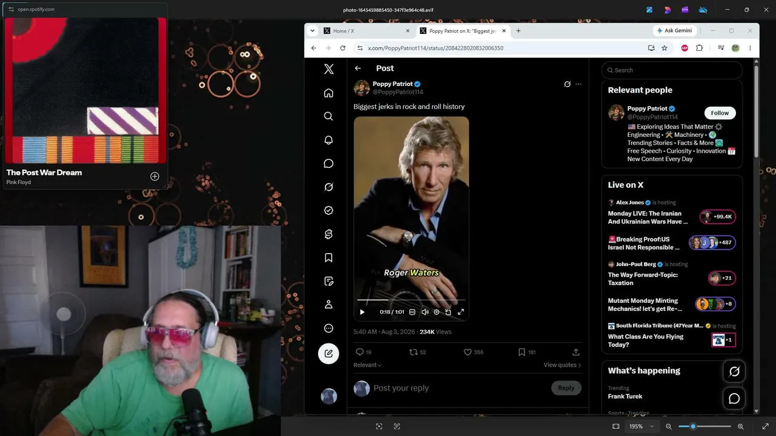Open Alex Jones Monday LIVE space
This screenshot has height=436, width=776.
tap(672, 213)
